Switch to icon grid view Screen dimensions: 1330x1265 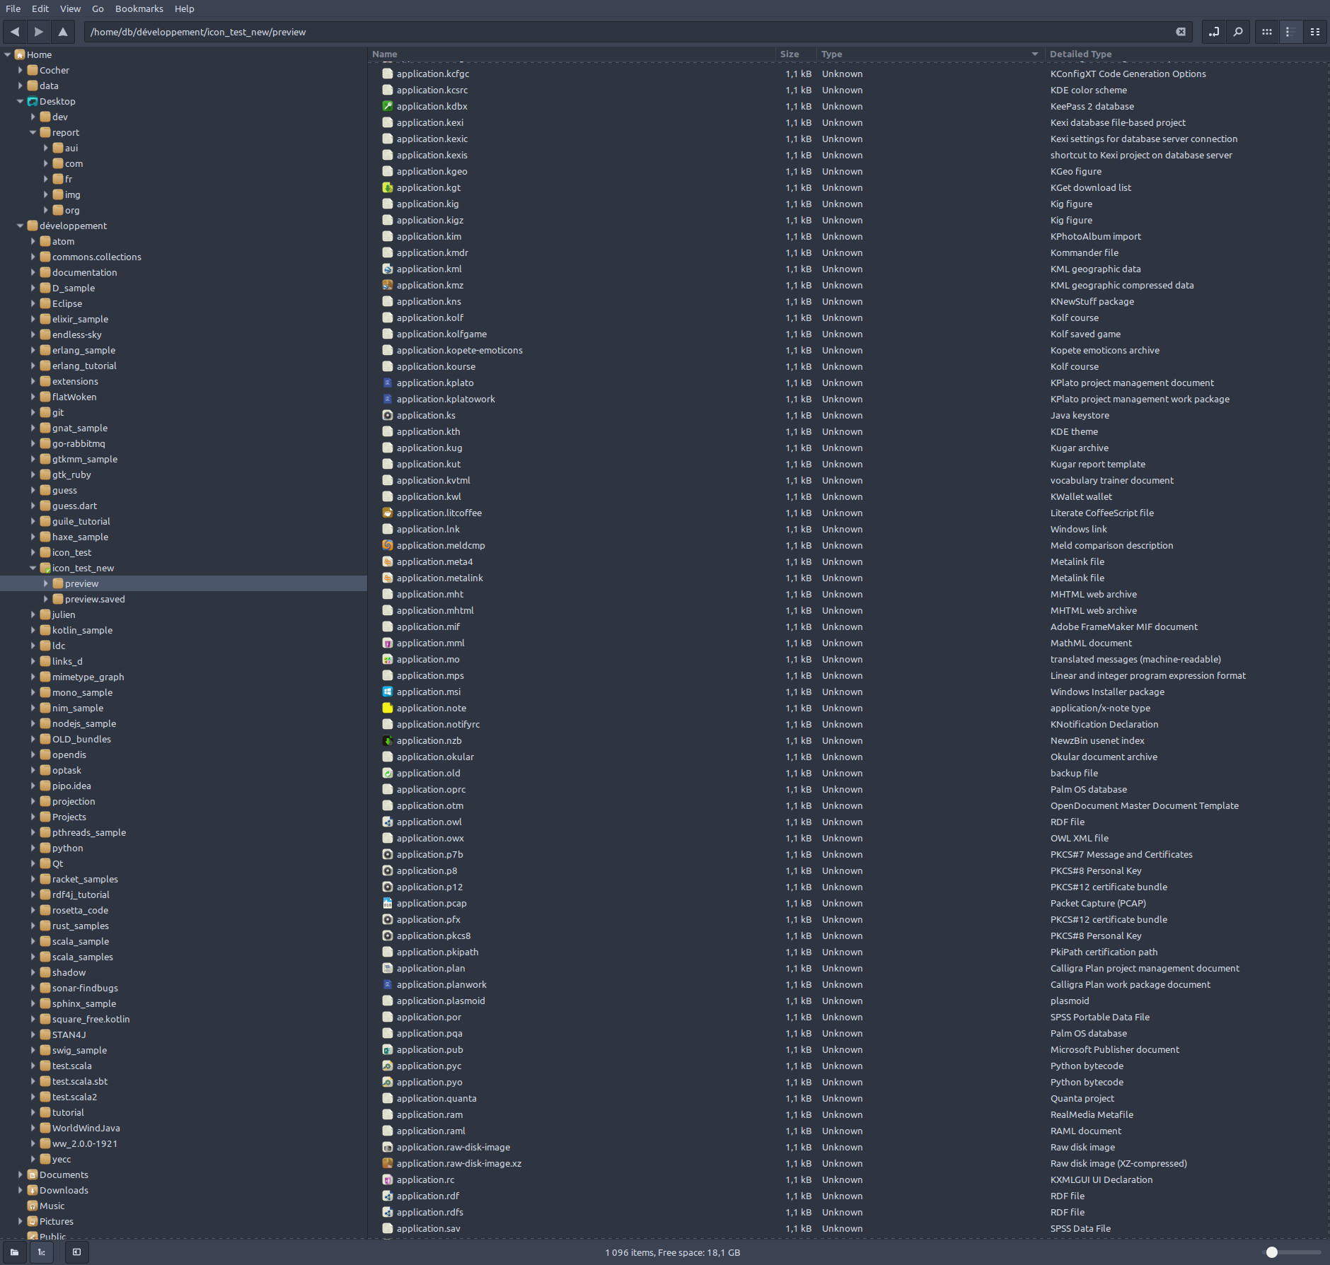[x=1267, y=31]
